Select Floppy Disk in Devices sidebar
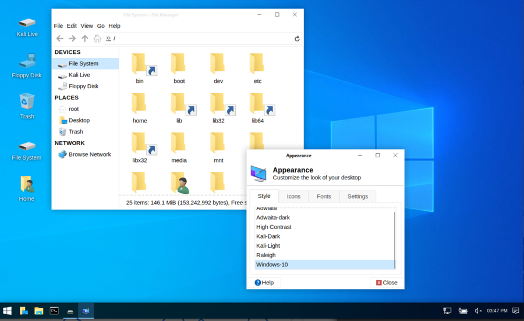Screen dimensions: 524x321 coord(85,86)
